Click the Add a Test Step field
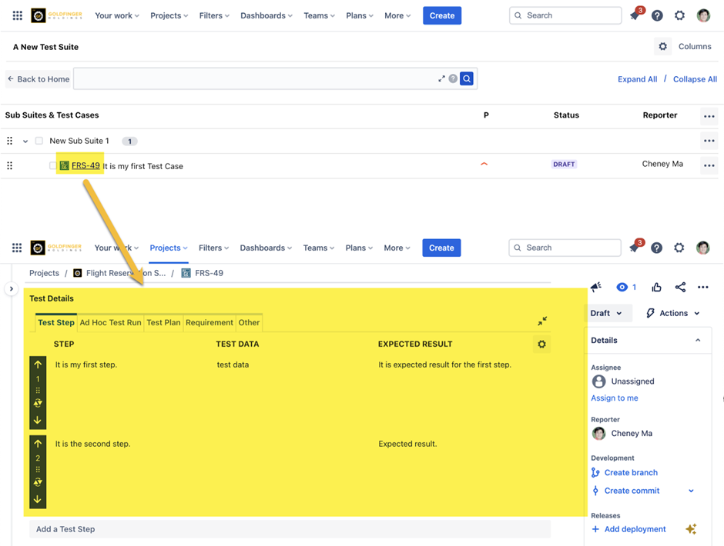This screenshot has height=546, width=724. (x=289, y=529)
